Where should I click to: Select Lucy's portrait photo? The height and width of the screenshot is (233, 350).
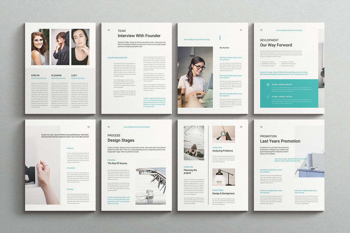click(80, 47)
